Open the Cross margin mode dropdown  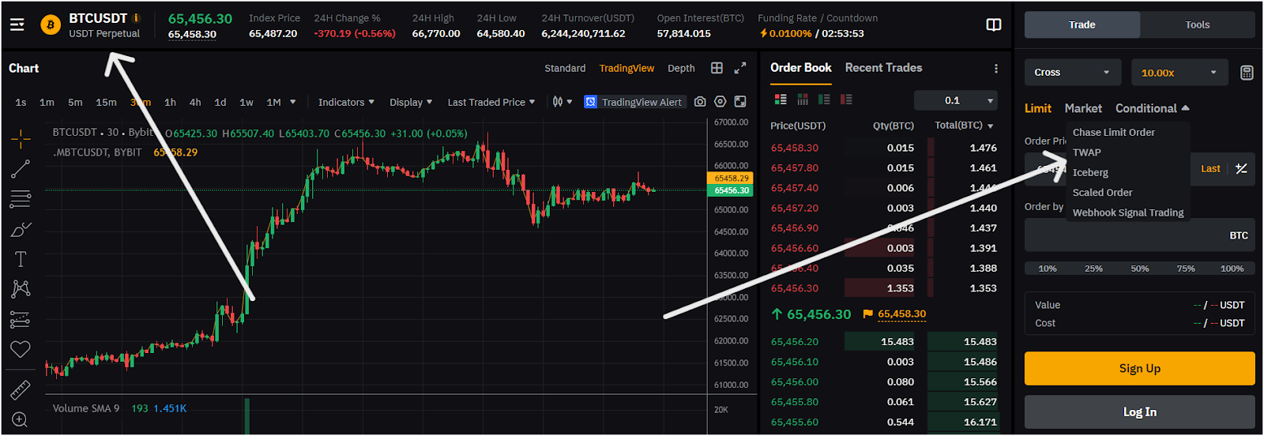1072,73
